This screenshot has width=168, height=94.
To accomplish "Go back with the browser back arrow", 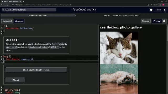I will coord(2,5).
